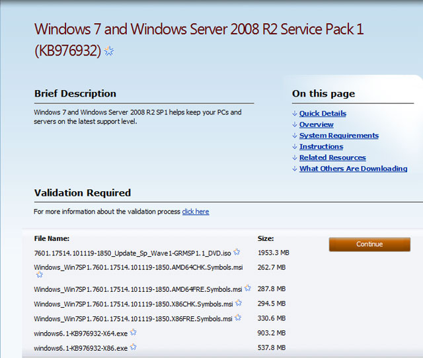Select the X86FRE.Symbols.msi file name

[x=133, y=319]
